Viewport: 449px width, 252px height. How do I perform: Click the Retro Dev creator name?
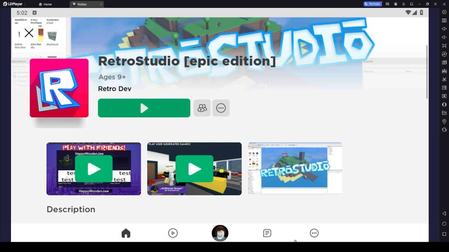click(x=114, y=88)
